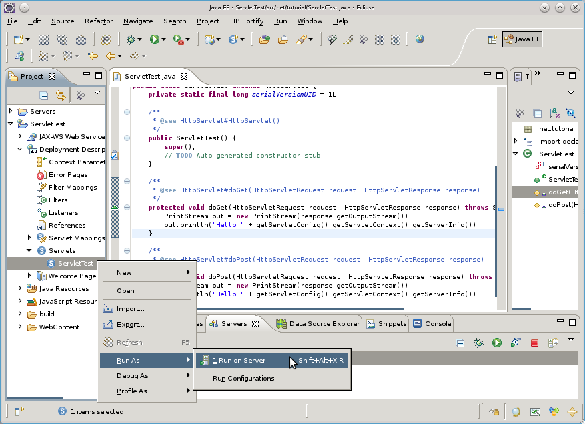Click red Stop the server icon

point(534,343)
